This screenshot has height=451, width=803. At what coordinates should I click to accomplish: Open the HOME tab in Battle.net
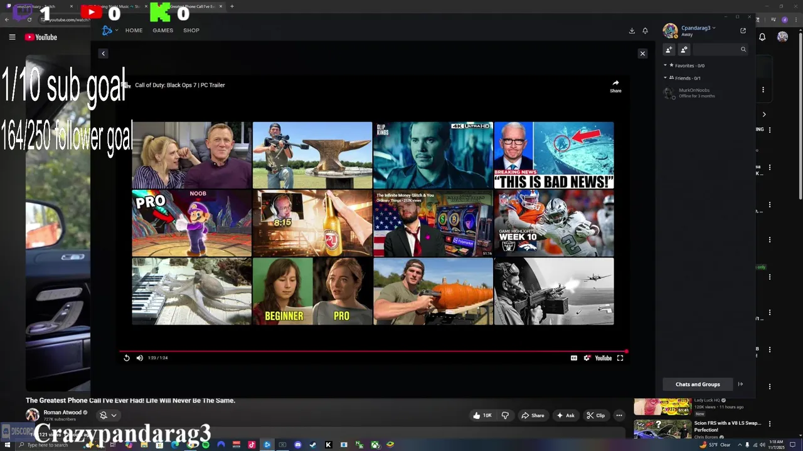134,31
